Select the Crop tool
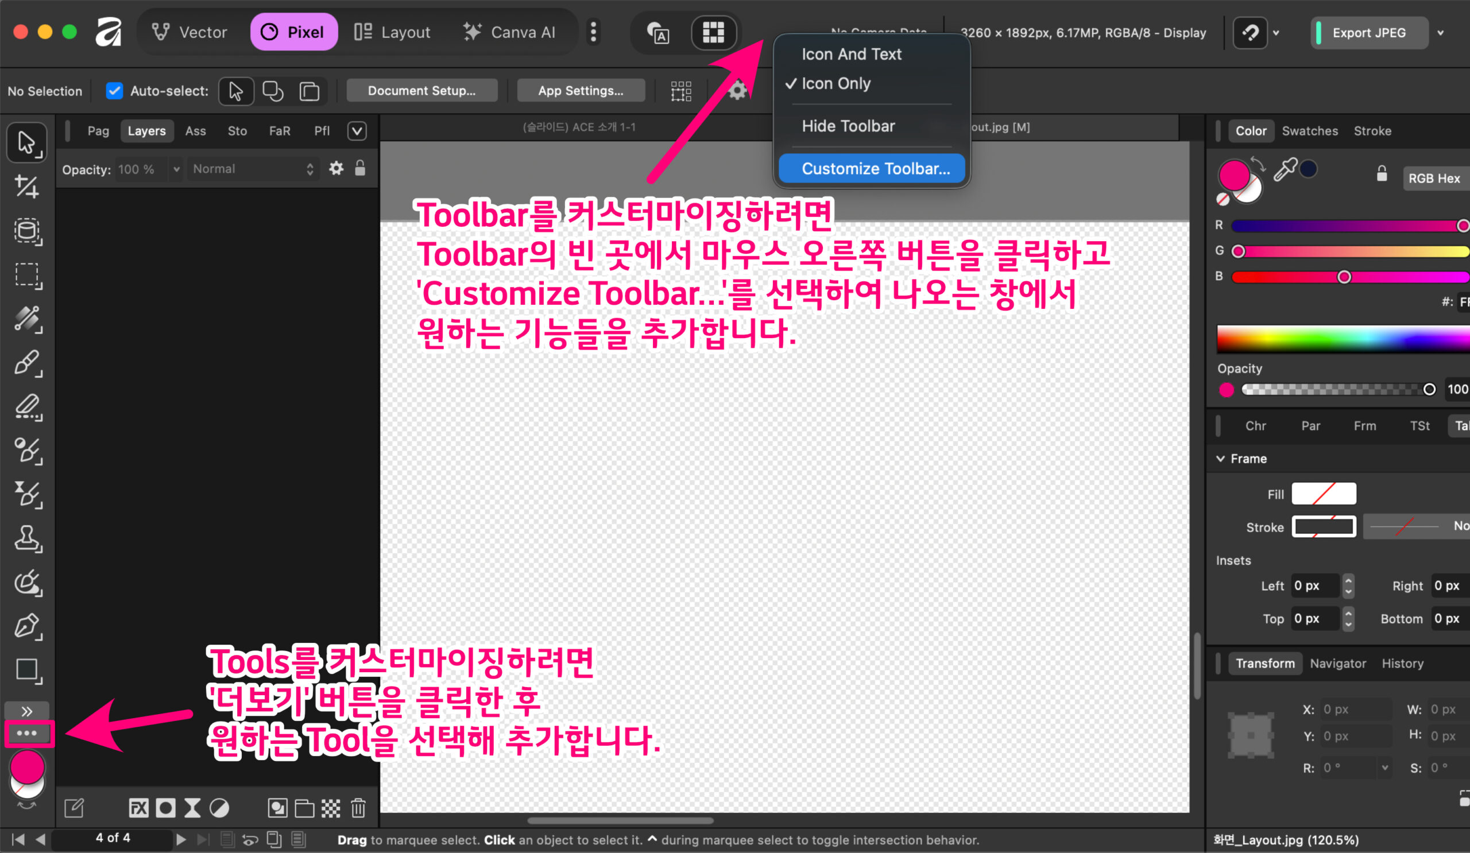The height and width of the screenshot is (853, 1470). click(x=27, y=187)
